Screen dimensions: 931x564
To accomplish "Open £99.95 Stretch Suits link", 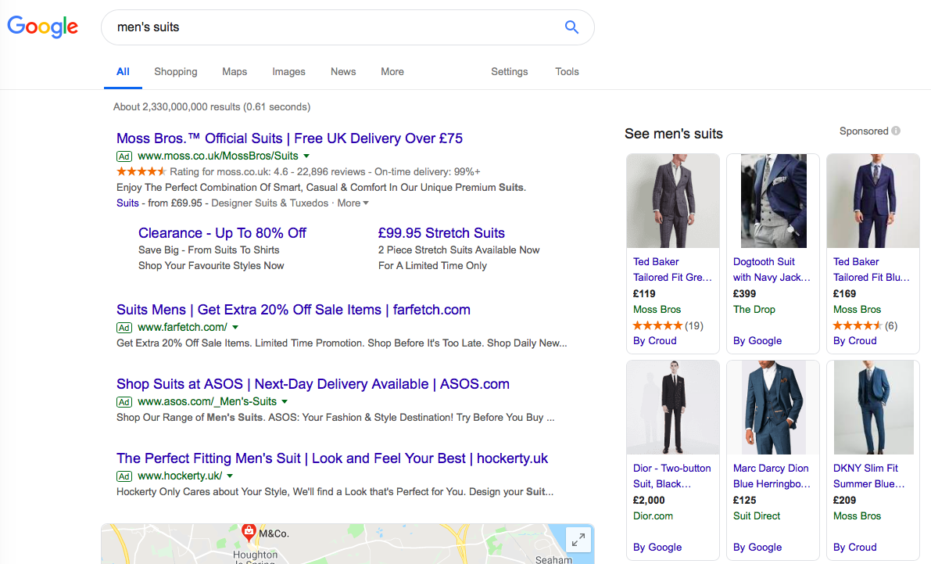I will [x=441, y=233].
